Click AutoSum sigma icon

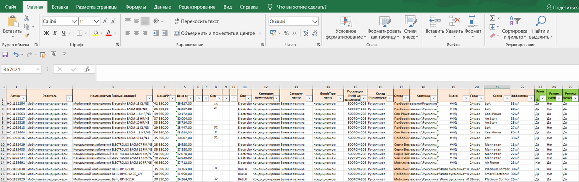[x=492, y=18]
